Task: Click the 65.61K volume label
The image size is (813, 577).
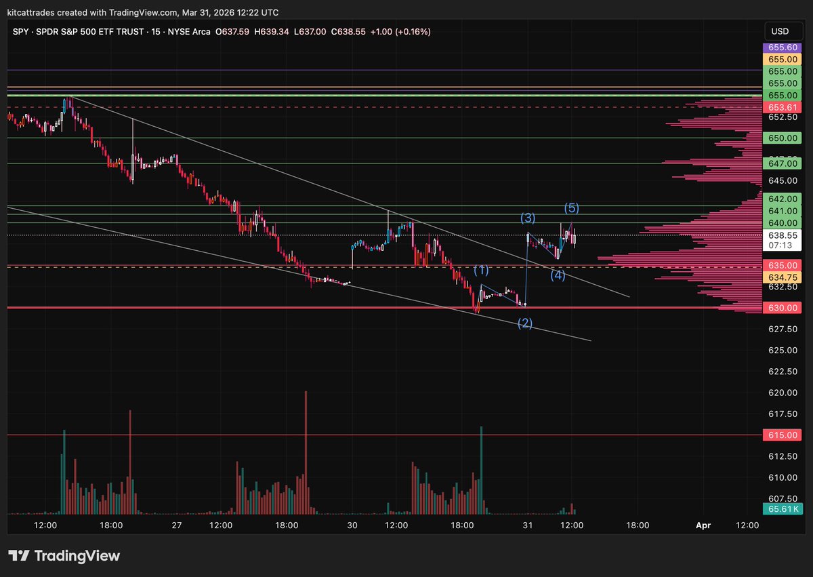Action: (x=782, y=508)
